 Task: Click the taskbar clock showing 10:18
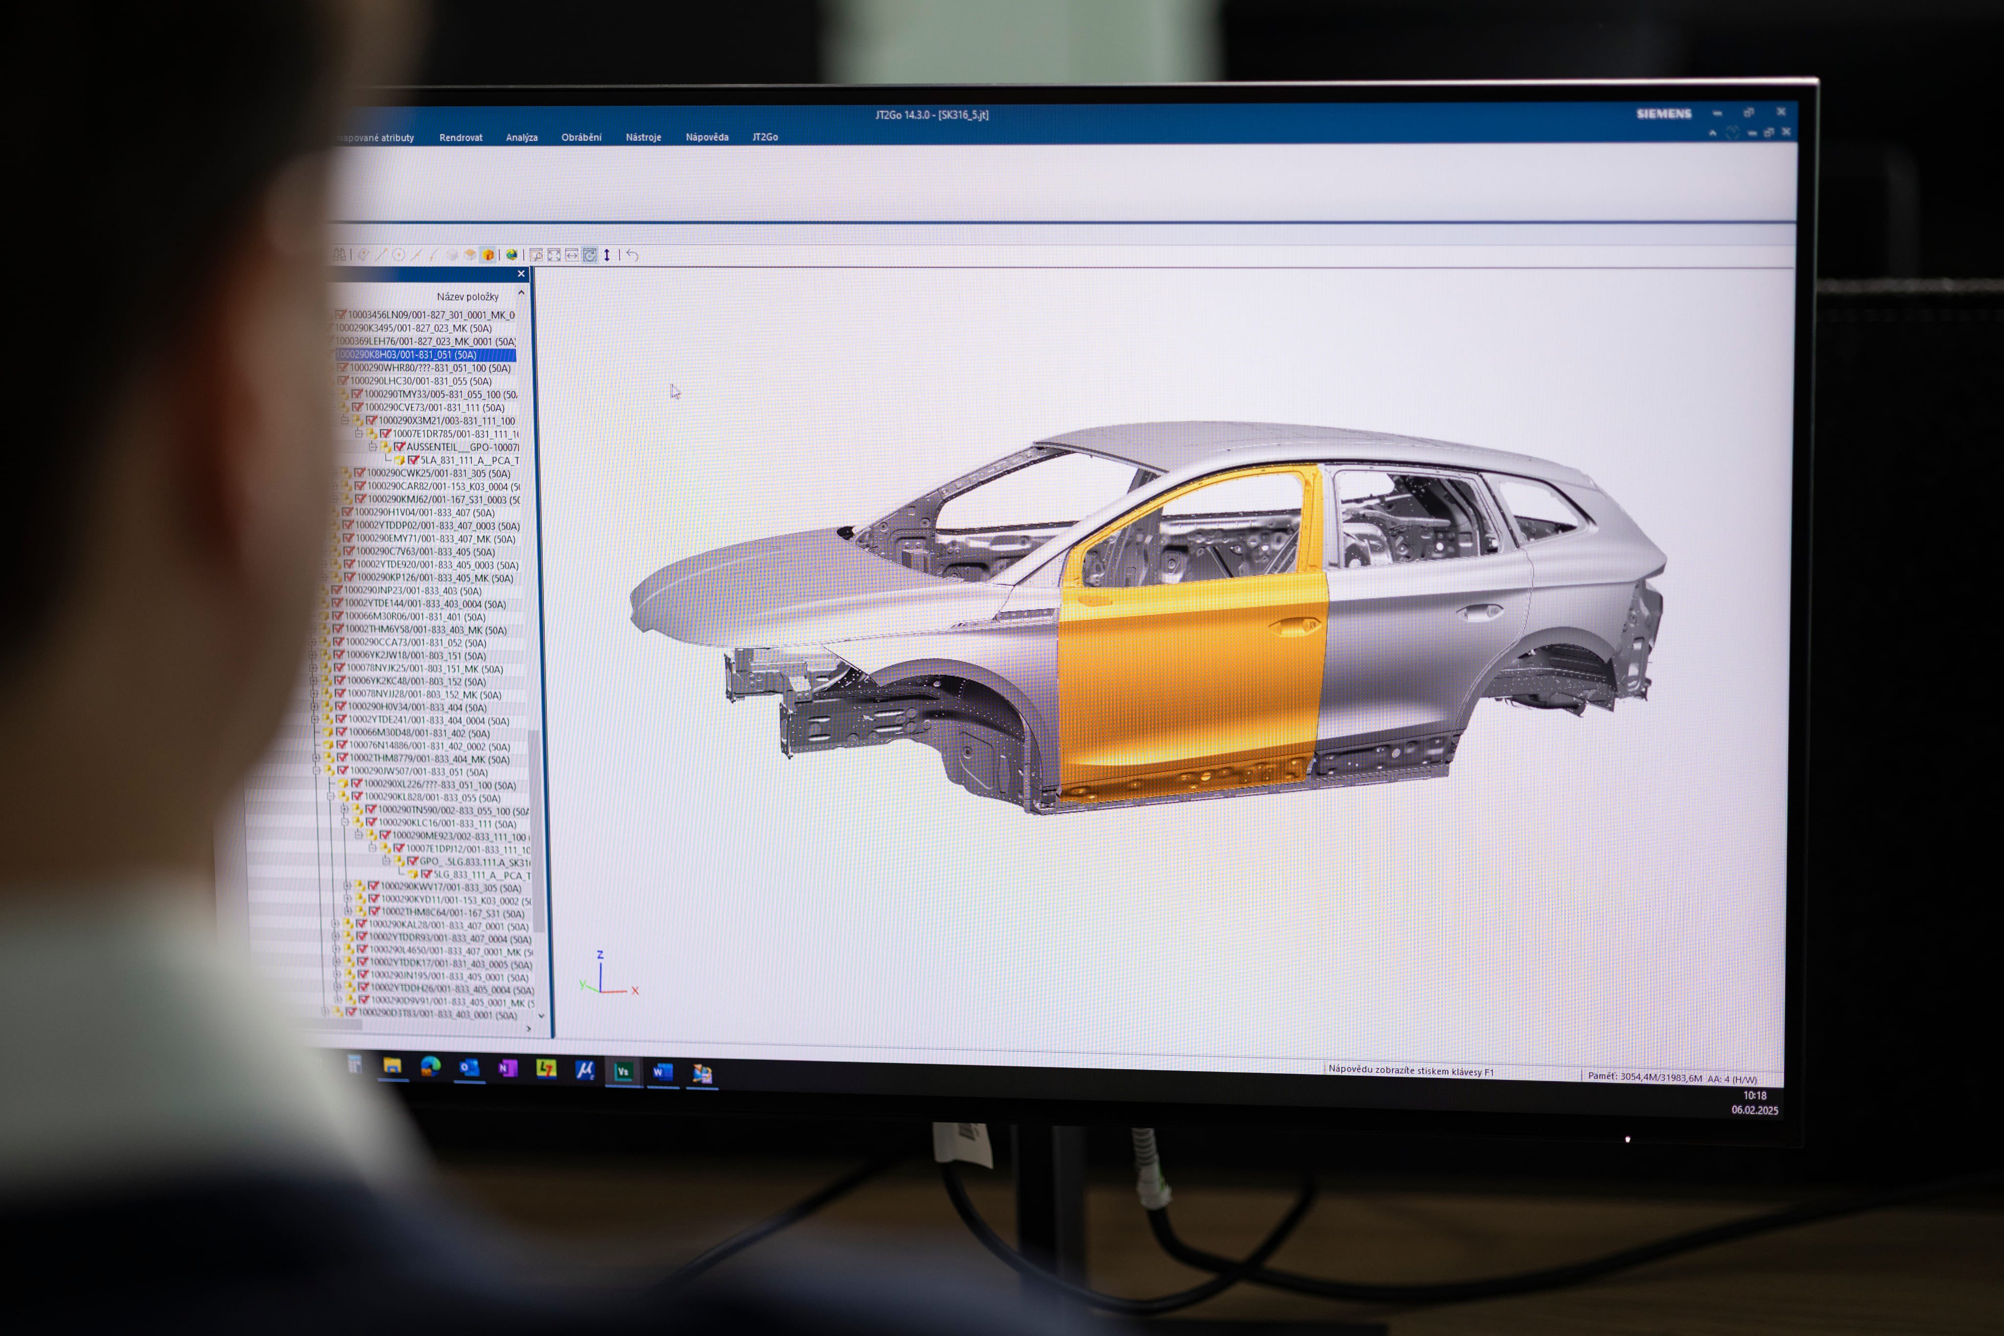[x=1754, y=1096]
